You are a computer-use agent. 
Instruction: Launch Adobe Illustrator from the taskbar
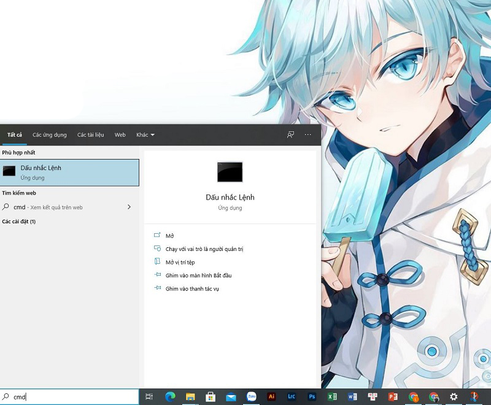pyautogui.click(x=271, y=396)
